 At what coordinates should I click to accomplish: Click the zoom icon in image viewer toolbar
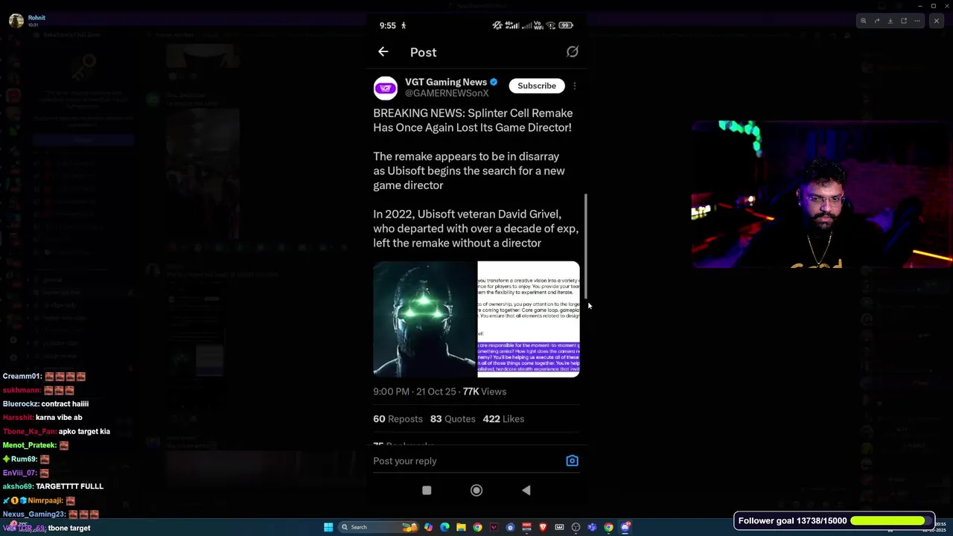tap(864, 21)
